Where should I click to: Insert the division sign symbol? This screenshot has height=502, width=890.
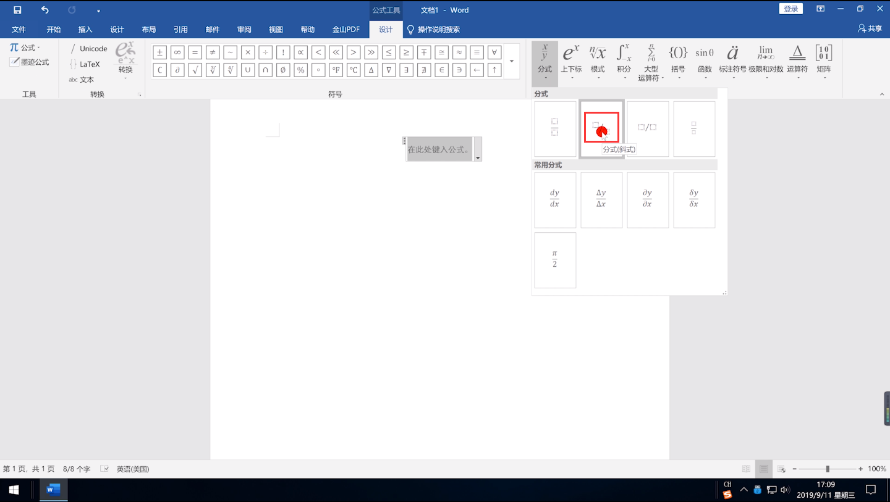(265, 52)
